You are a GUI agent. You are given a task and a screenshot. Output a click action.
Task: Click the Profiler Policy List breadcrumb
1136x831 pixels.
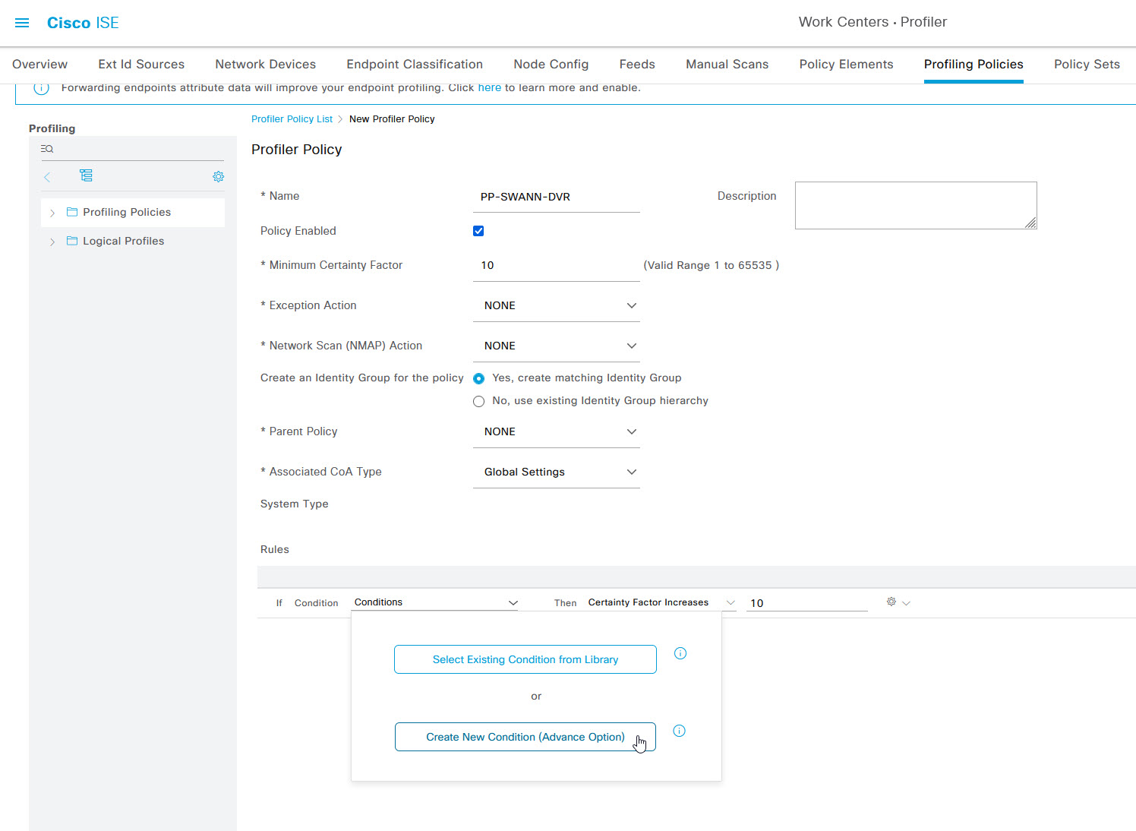[292, 119]
